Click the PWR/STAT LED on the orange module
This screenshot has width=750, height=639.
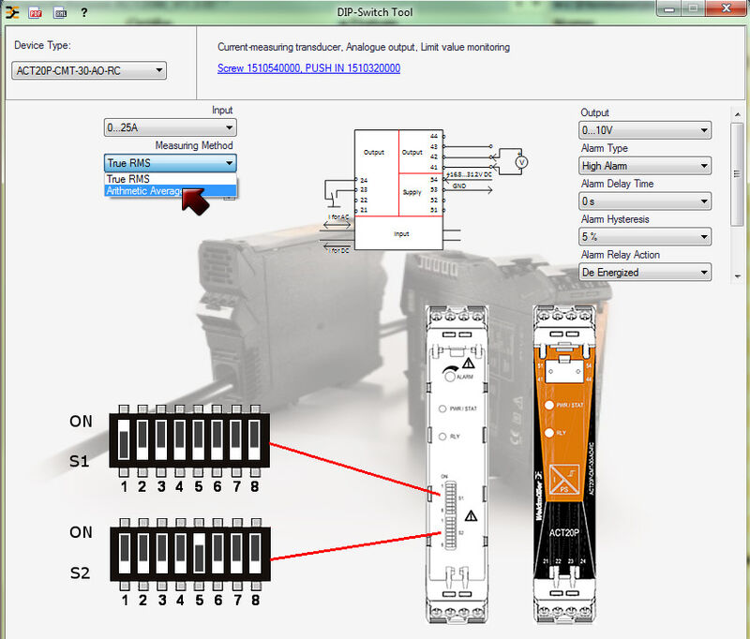[x=547, y=405]
